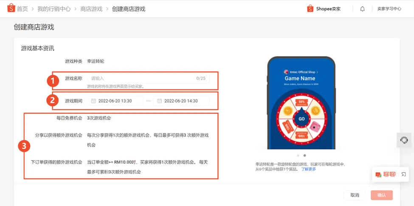Image resolution: width=414 pixels, height=206 pixels.
Task: Open 我的行销中心 breadcrumb
Action: [54, 9]
